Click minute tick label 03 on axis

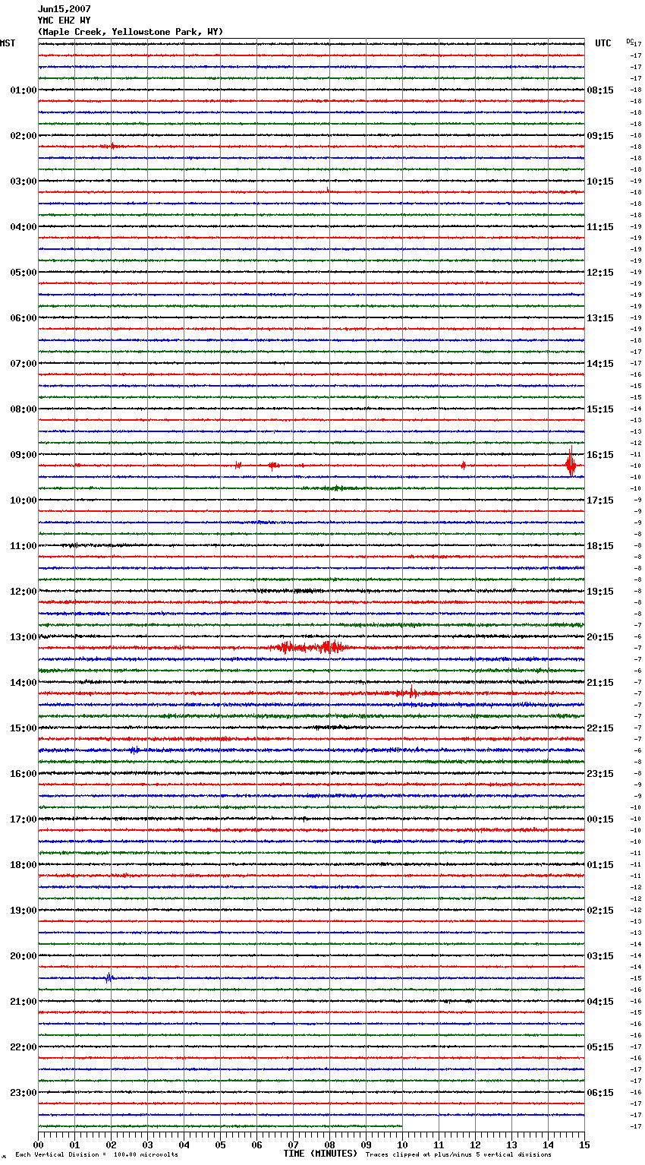(x=148, y=1144)
